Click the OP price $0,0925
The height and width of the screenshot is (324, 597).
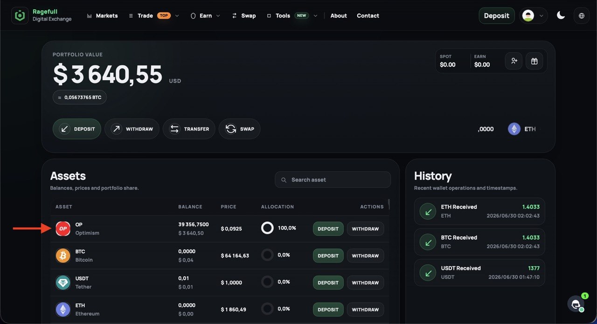231,229
